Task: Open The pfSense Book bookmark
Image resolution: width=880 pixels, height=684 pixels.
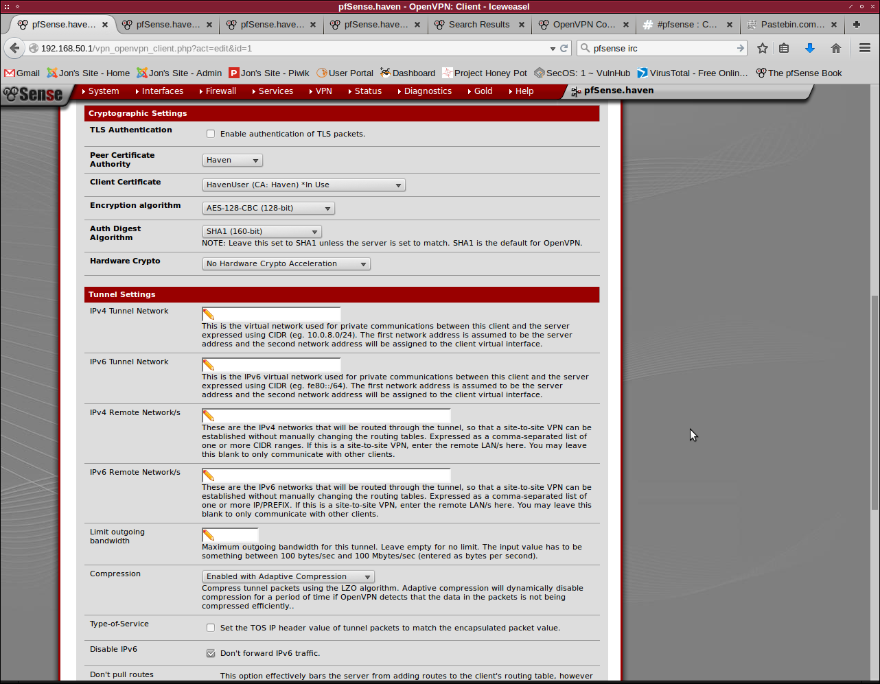Action: coord(799,73)
